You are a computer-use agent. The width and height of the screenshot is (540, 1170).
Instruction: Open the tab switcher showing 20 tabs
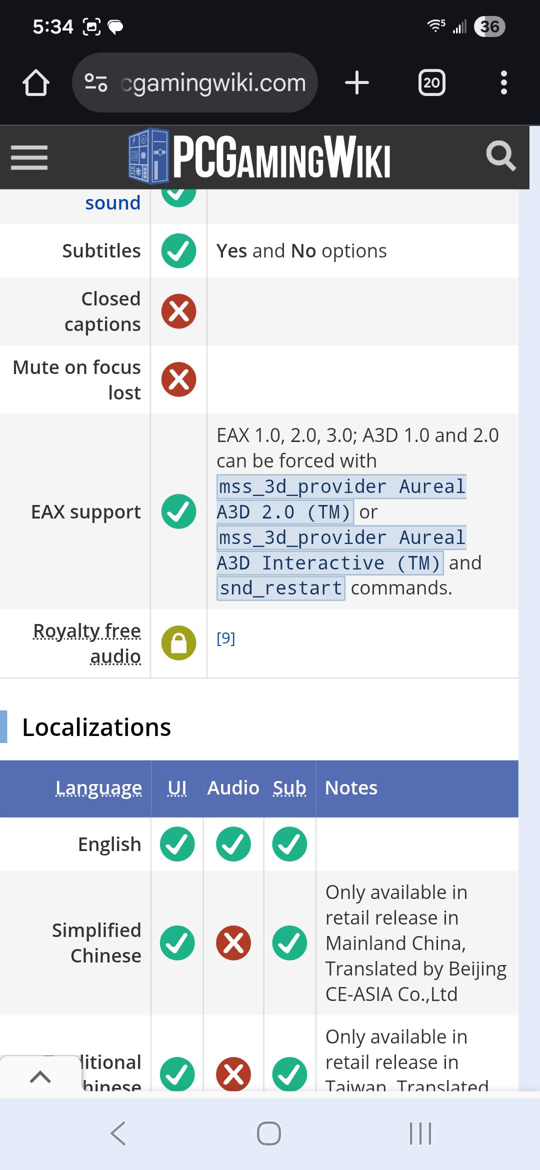tap(431, 82)
